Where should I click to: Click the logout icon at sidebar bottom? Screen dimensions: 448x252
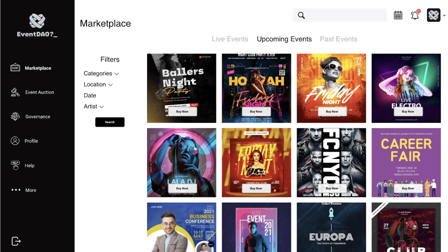tap(16, 241)
